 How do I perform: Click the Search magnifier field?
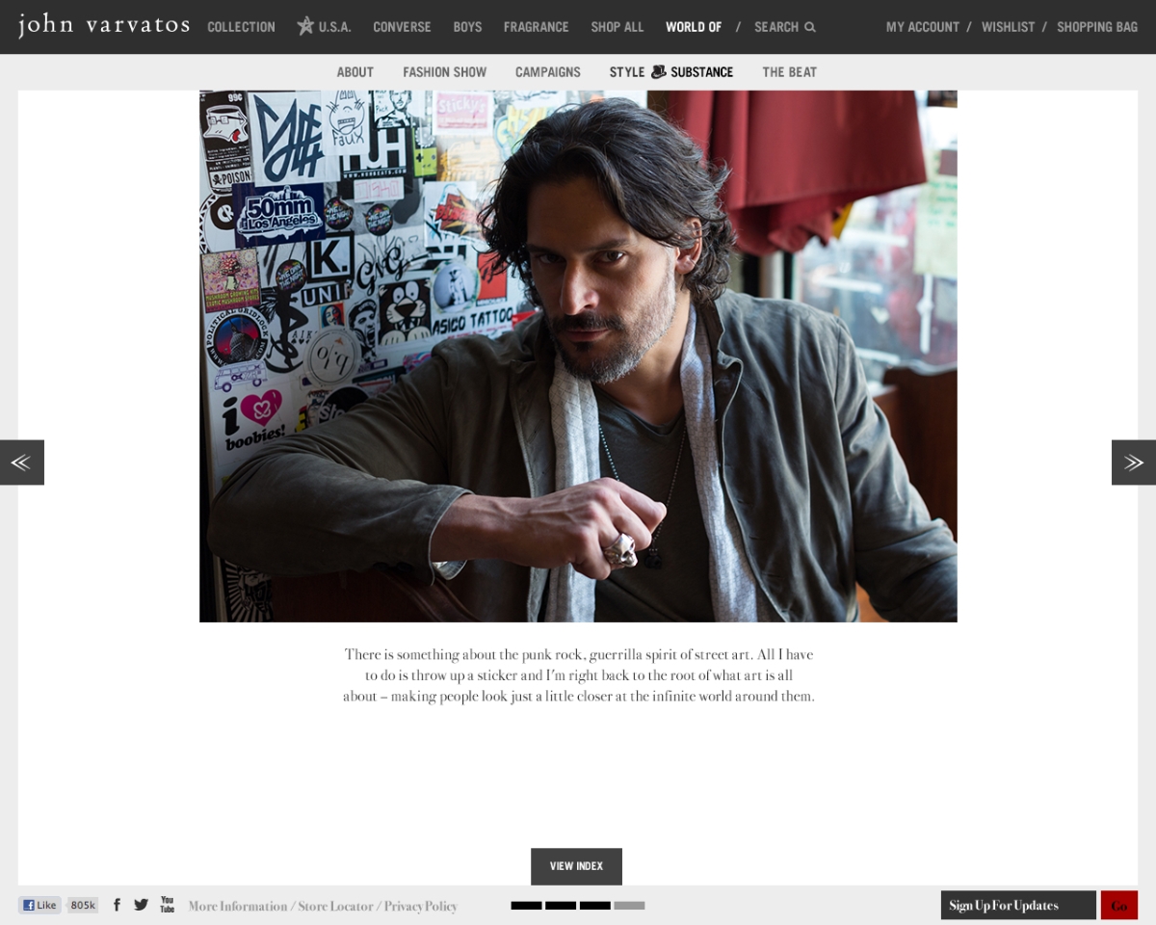785,27
